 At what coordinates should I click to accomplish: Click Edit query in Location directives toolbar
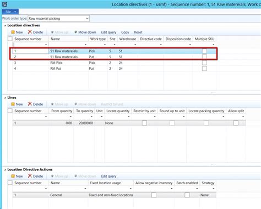pyautogui.click(x=108, y=32)
